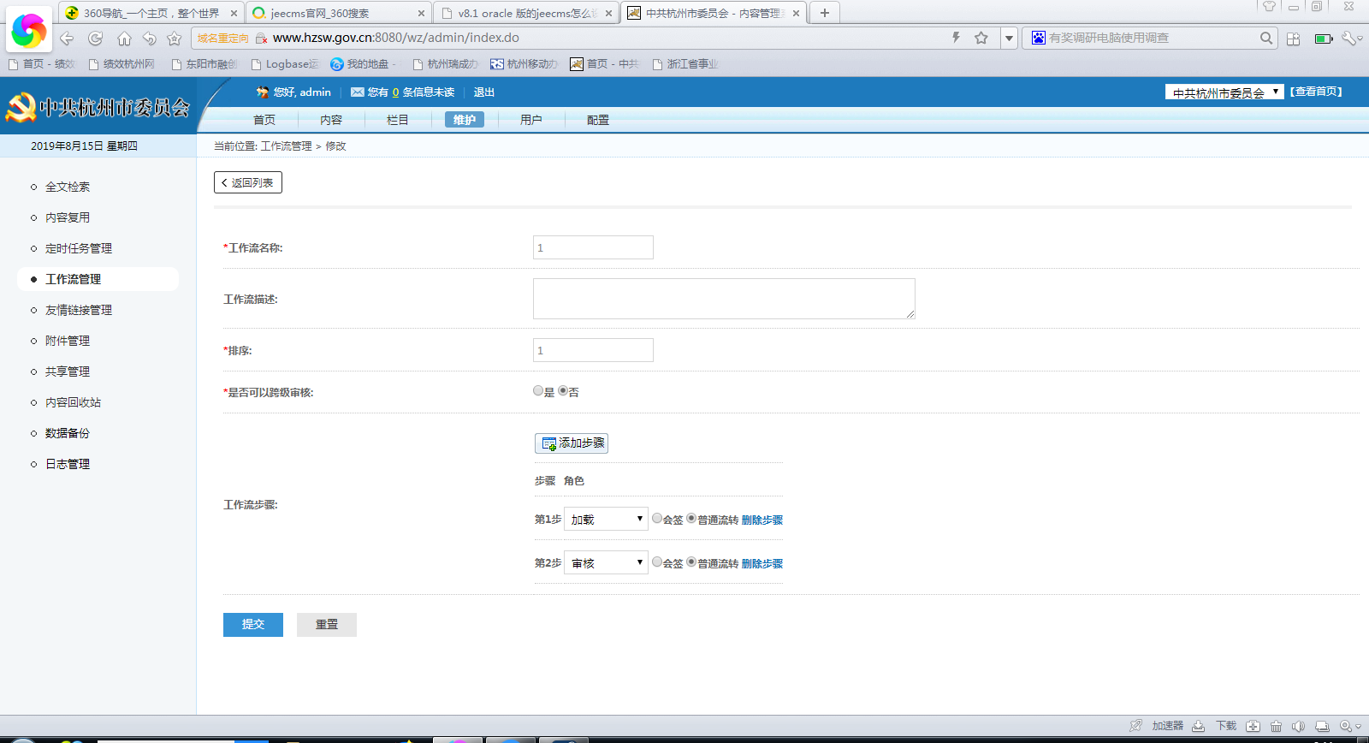
Task: Click the 排序 input field
Action: click(x=593, y=350)
